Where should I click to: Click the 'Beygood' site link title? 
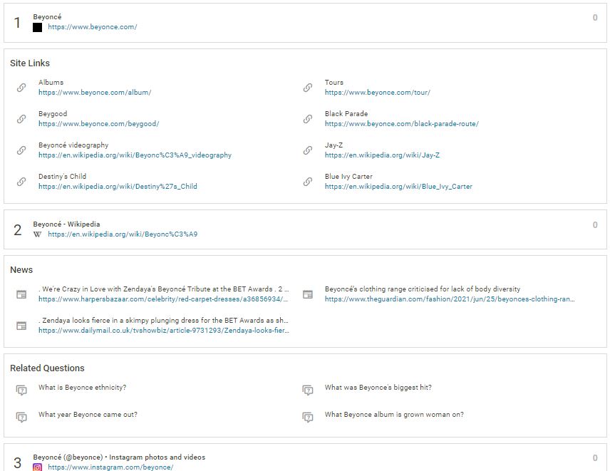[x=53, y=113]
